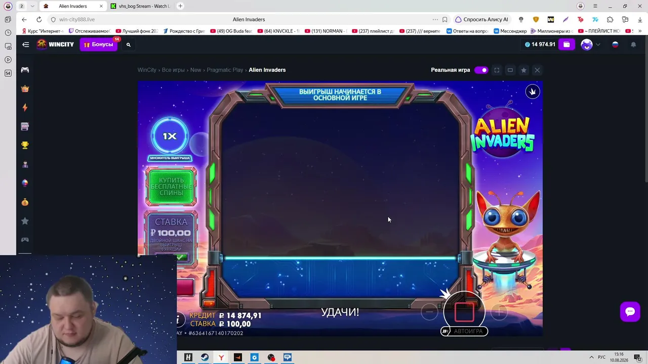648x364 pixels.
Task: Open the address bar three-dots menu
Action: click(435, 19)
